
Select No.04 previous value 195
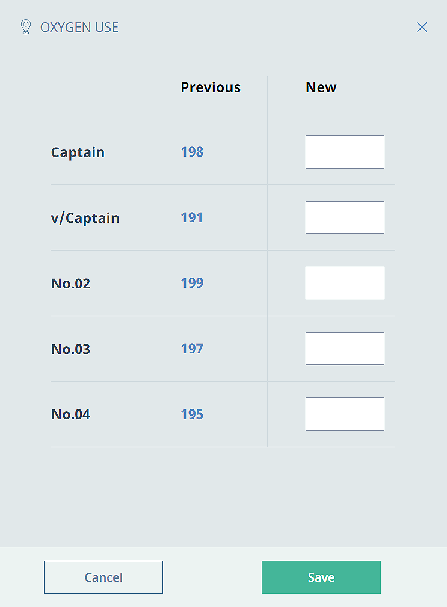(192, 414)
